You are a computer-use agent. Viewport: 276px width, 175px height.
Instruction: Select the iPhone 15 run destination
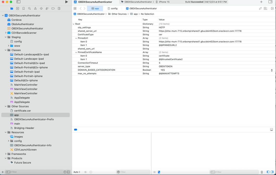[x=162, y=2]
